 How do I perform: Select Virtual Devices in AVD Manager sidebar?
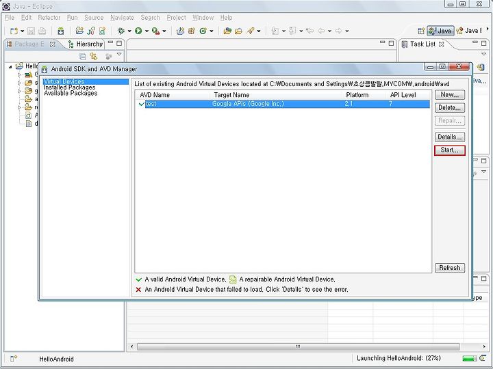(86, 81)
